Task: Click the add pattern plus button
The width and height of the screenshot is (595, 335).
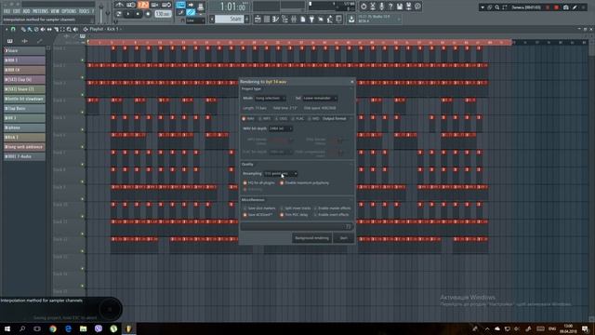Action: (247, 19)
